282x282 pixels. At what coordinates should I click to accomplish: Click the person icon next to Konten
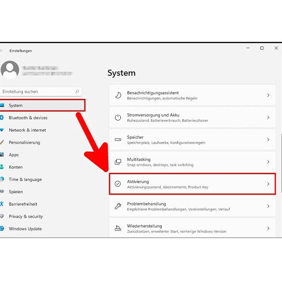point(2,167)
